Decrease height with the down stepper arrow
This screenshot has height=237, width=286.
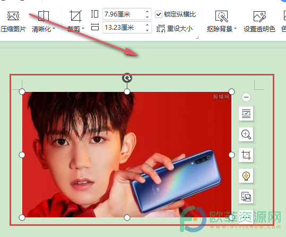(x=147, y=17)
